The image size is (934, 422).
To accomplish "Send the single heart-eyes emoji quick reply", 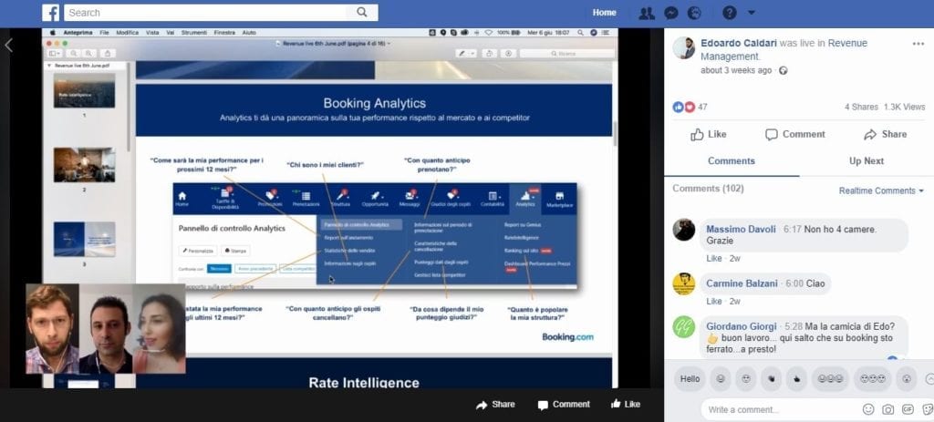I will (746, 379).
